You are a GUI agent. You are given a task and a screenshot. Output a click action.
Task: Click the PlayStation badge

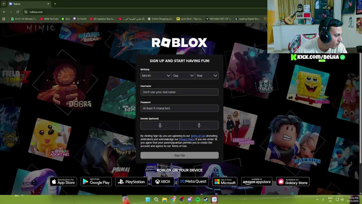click(x=132, y=182)
